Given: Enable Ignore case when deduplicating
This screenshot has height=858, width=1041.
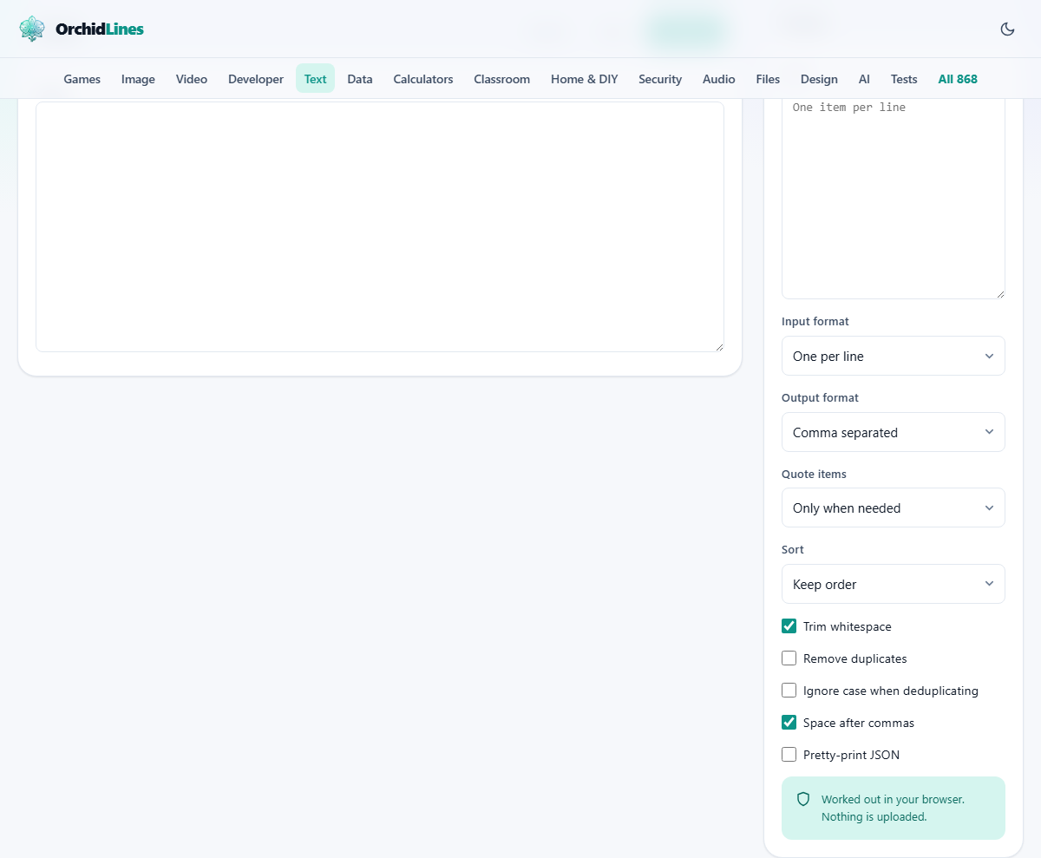Looking at the screenshot, I should point(789,691).
